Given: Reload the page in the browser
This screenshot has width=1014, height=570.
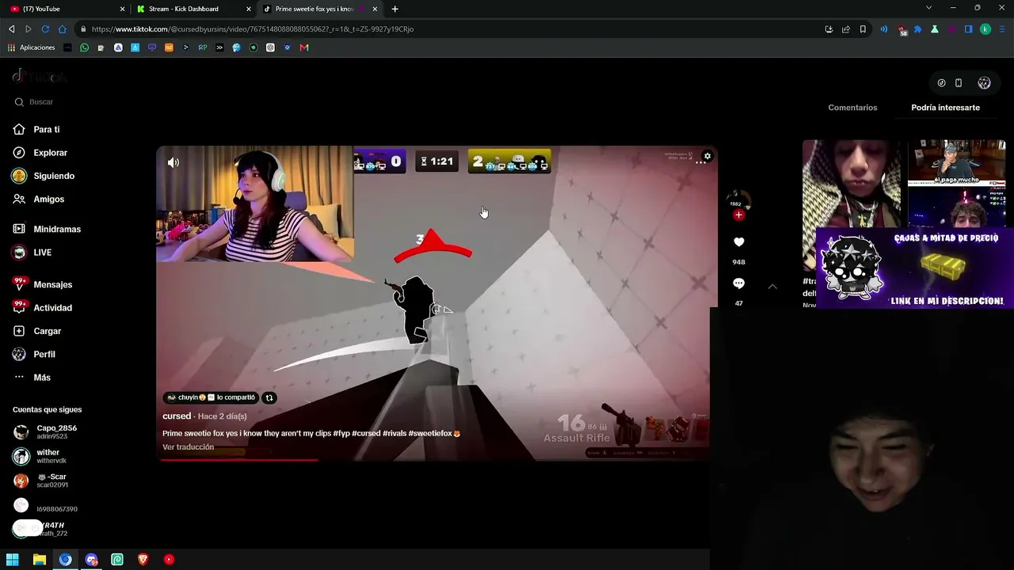Looking at the screenshot, I should 45,29.
